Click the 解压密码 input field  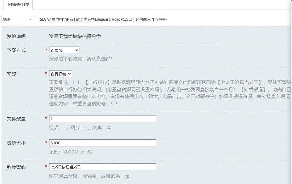tap(103, 167)
